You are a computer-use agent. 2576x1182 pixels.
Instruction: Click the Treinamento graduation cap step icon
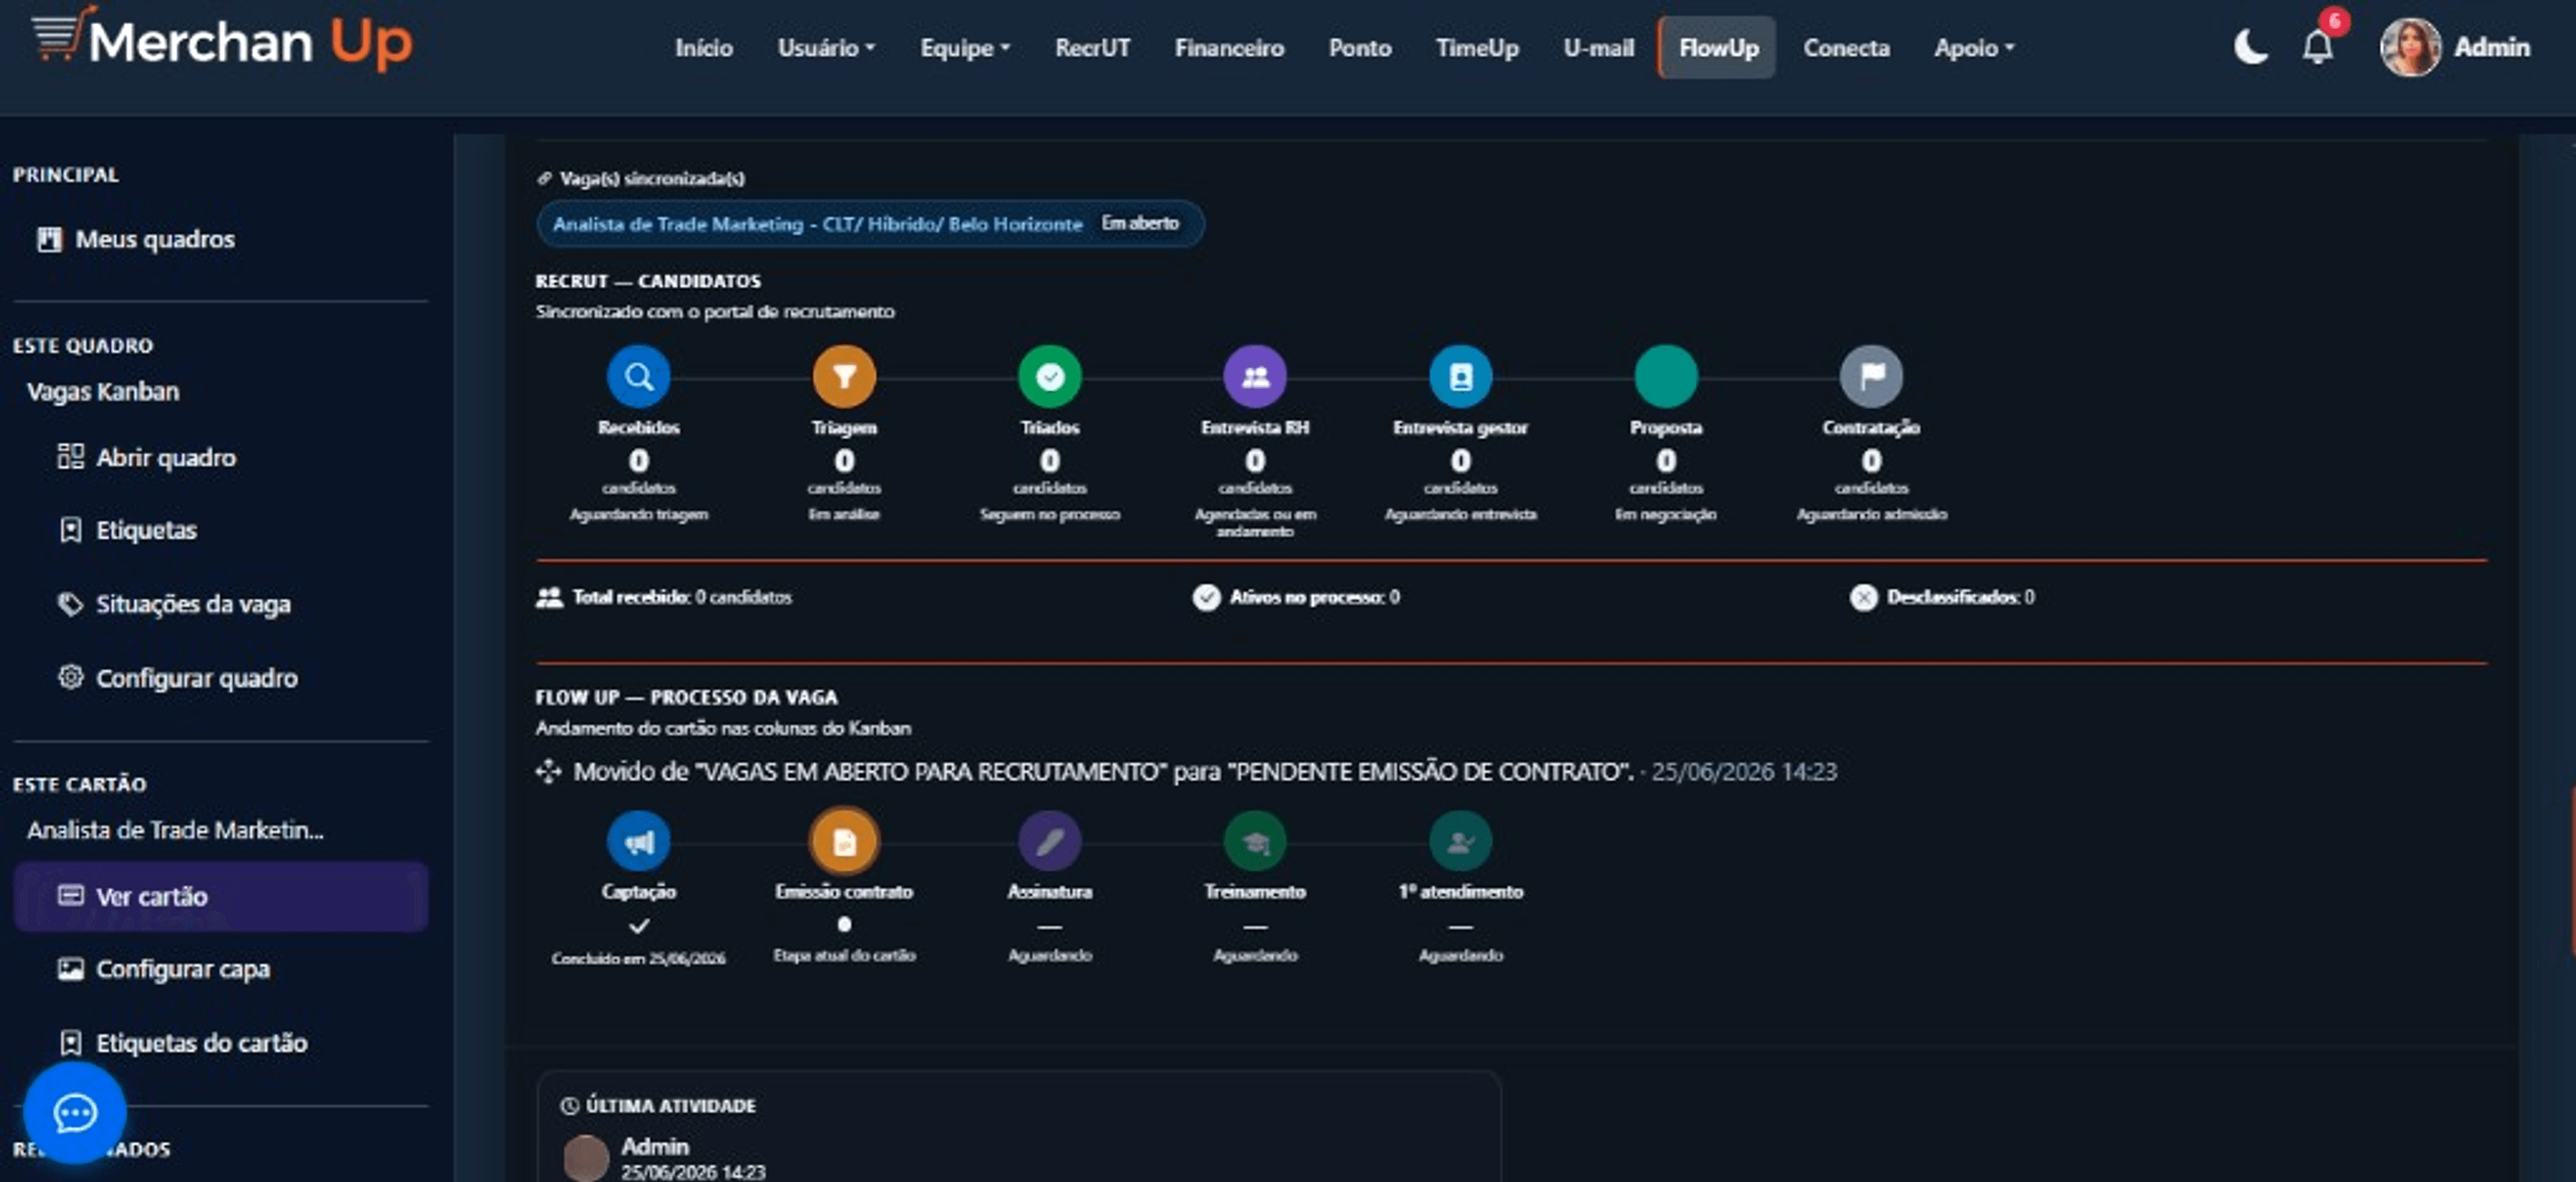click(x=1255, y=841)
